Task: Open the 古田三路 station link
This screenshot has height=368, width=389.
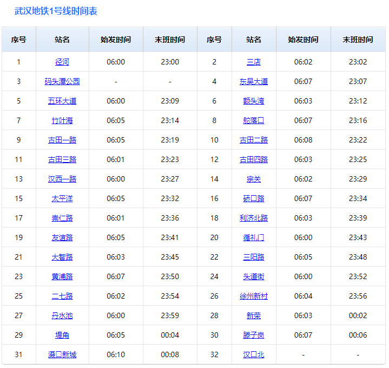Action: tap(62, 159)
